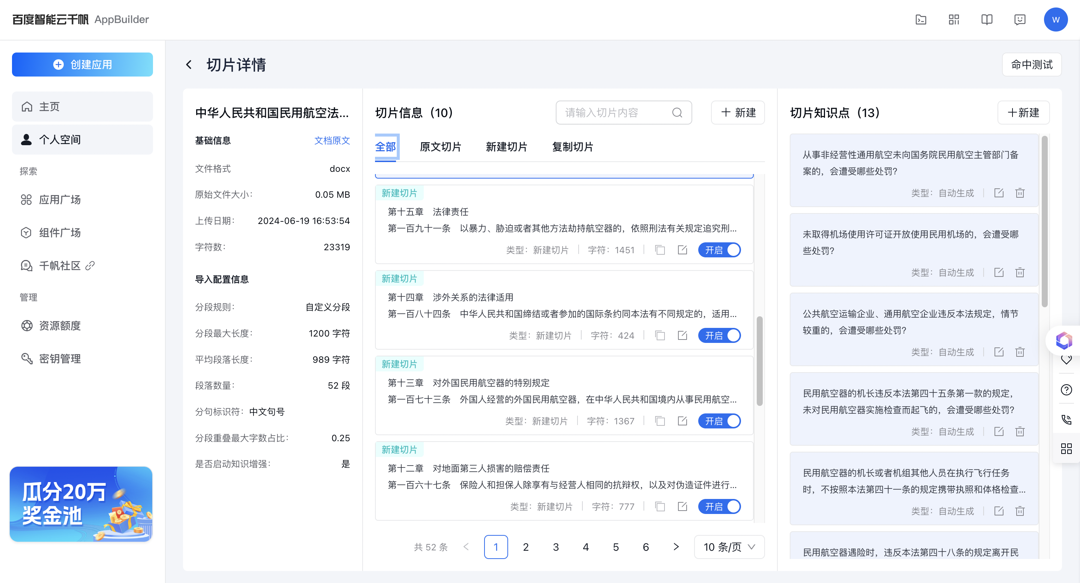This screenshot has height=583, width=1080.
Task: Open the user avatar W
Action: coord(1056,20)
